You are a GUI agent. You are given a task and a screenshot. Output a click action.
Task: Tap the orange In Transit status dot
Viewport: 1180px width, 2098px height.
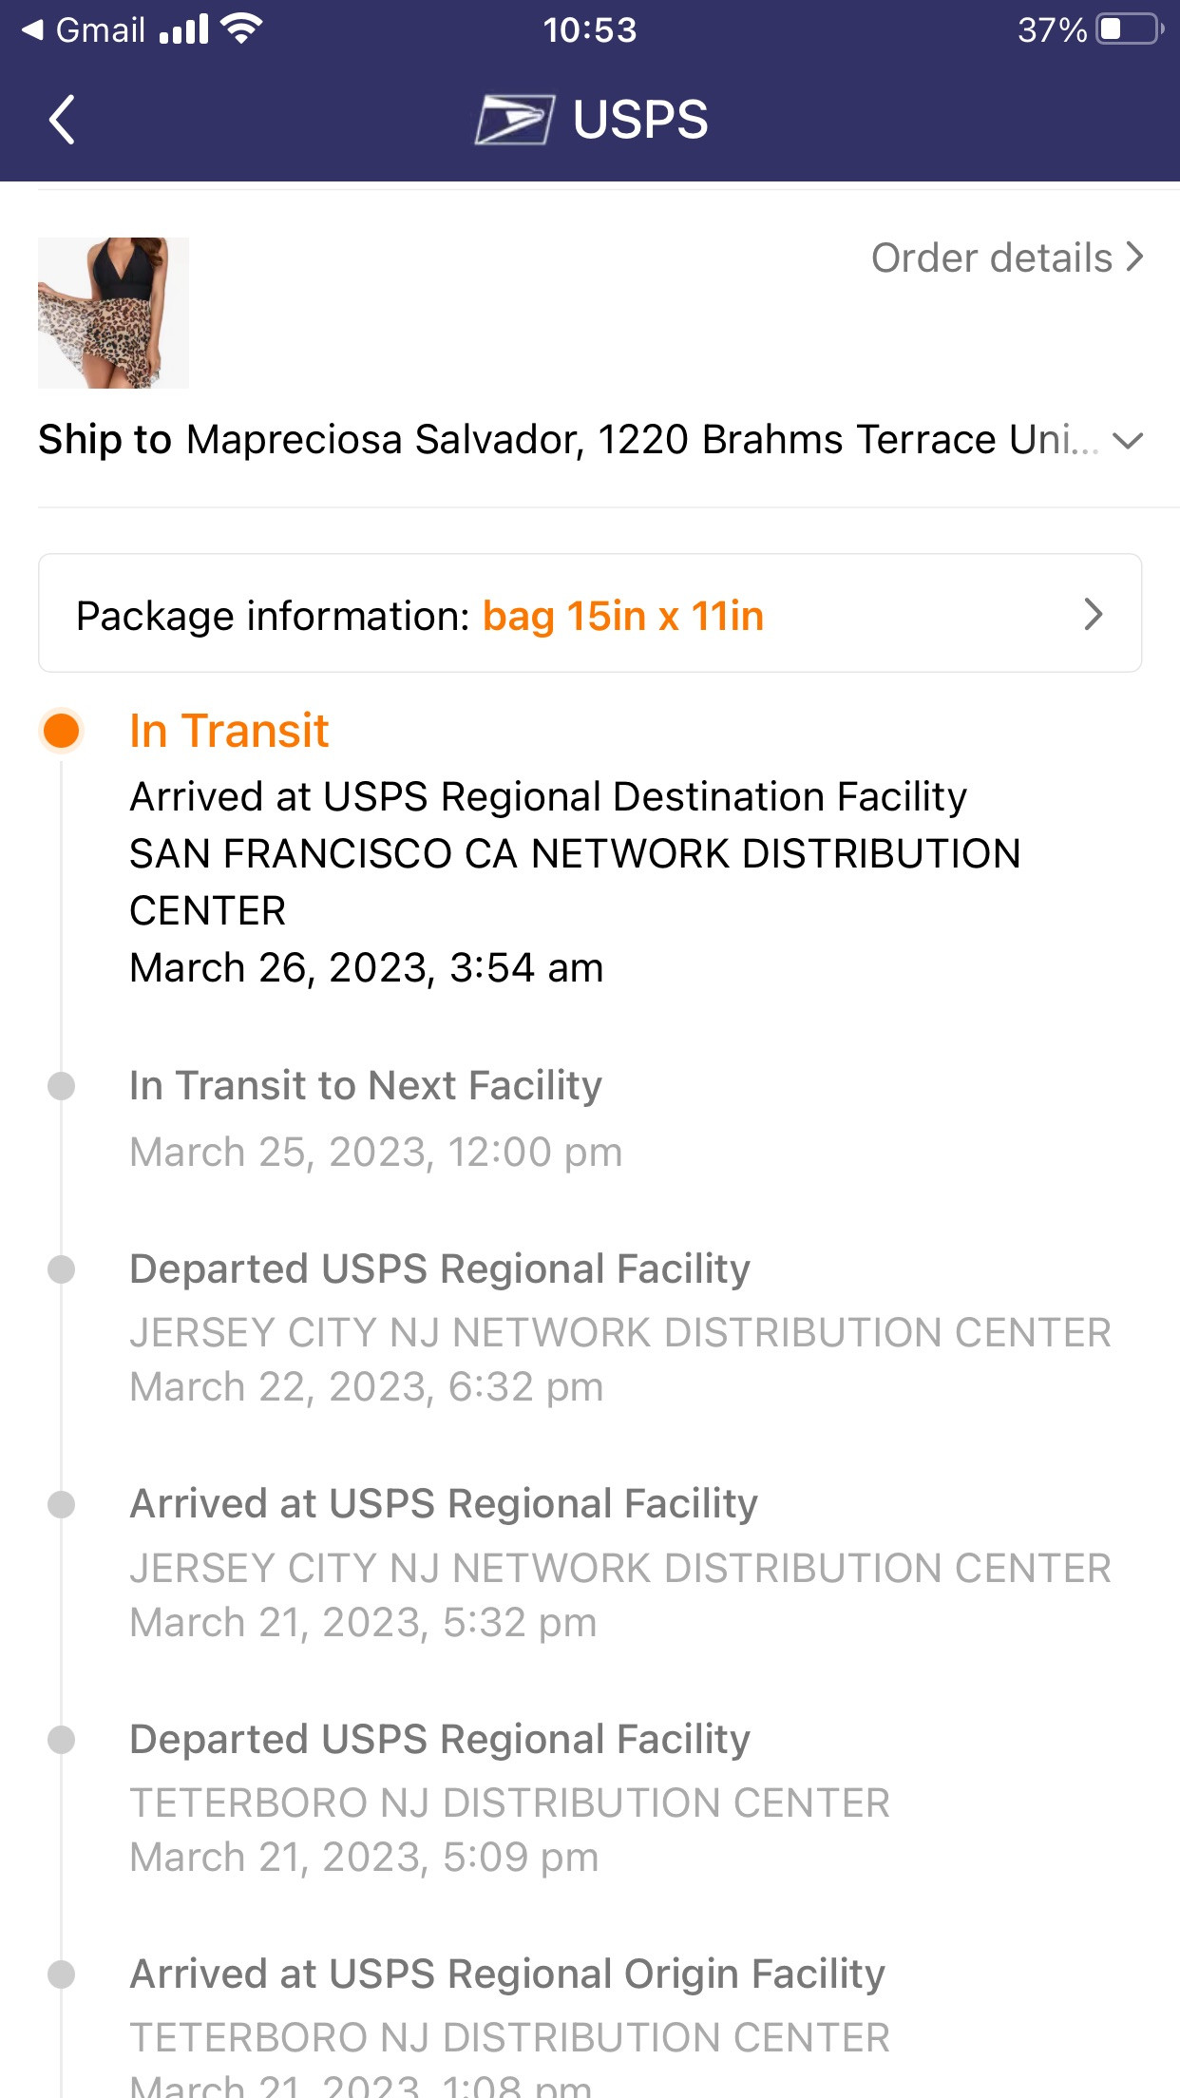pos(62,731)
